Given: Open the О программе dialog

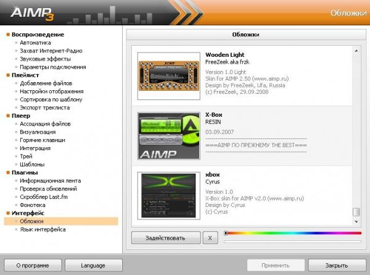Looking at the screenshot, I should [x=33, y=266].
